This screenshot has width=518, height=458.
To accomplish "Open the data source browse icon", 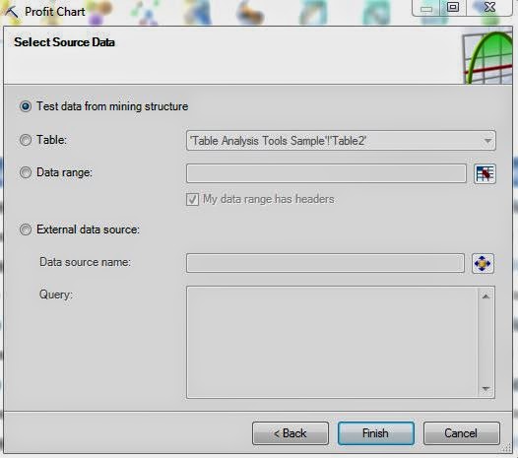I will [483, 263].
